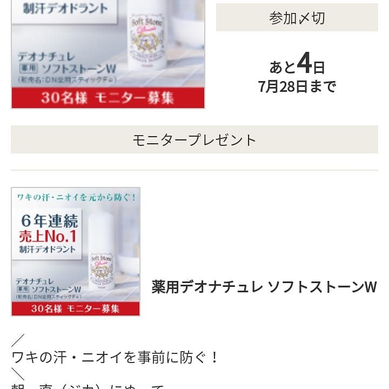This screenshot has width=389, height=389.
Task: Tap the partially visible text line at the bottom
Action: tap(88, 386)
